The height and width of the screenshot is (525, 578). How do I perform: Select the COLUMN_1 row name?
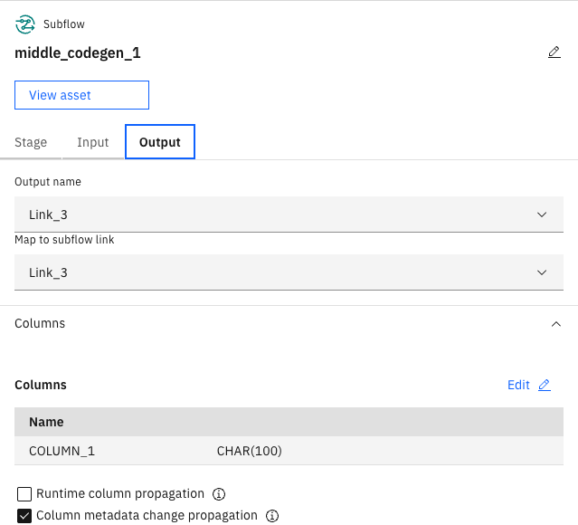(x=62, y=451)
